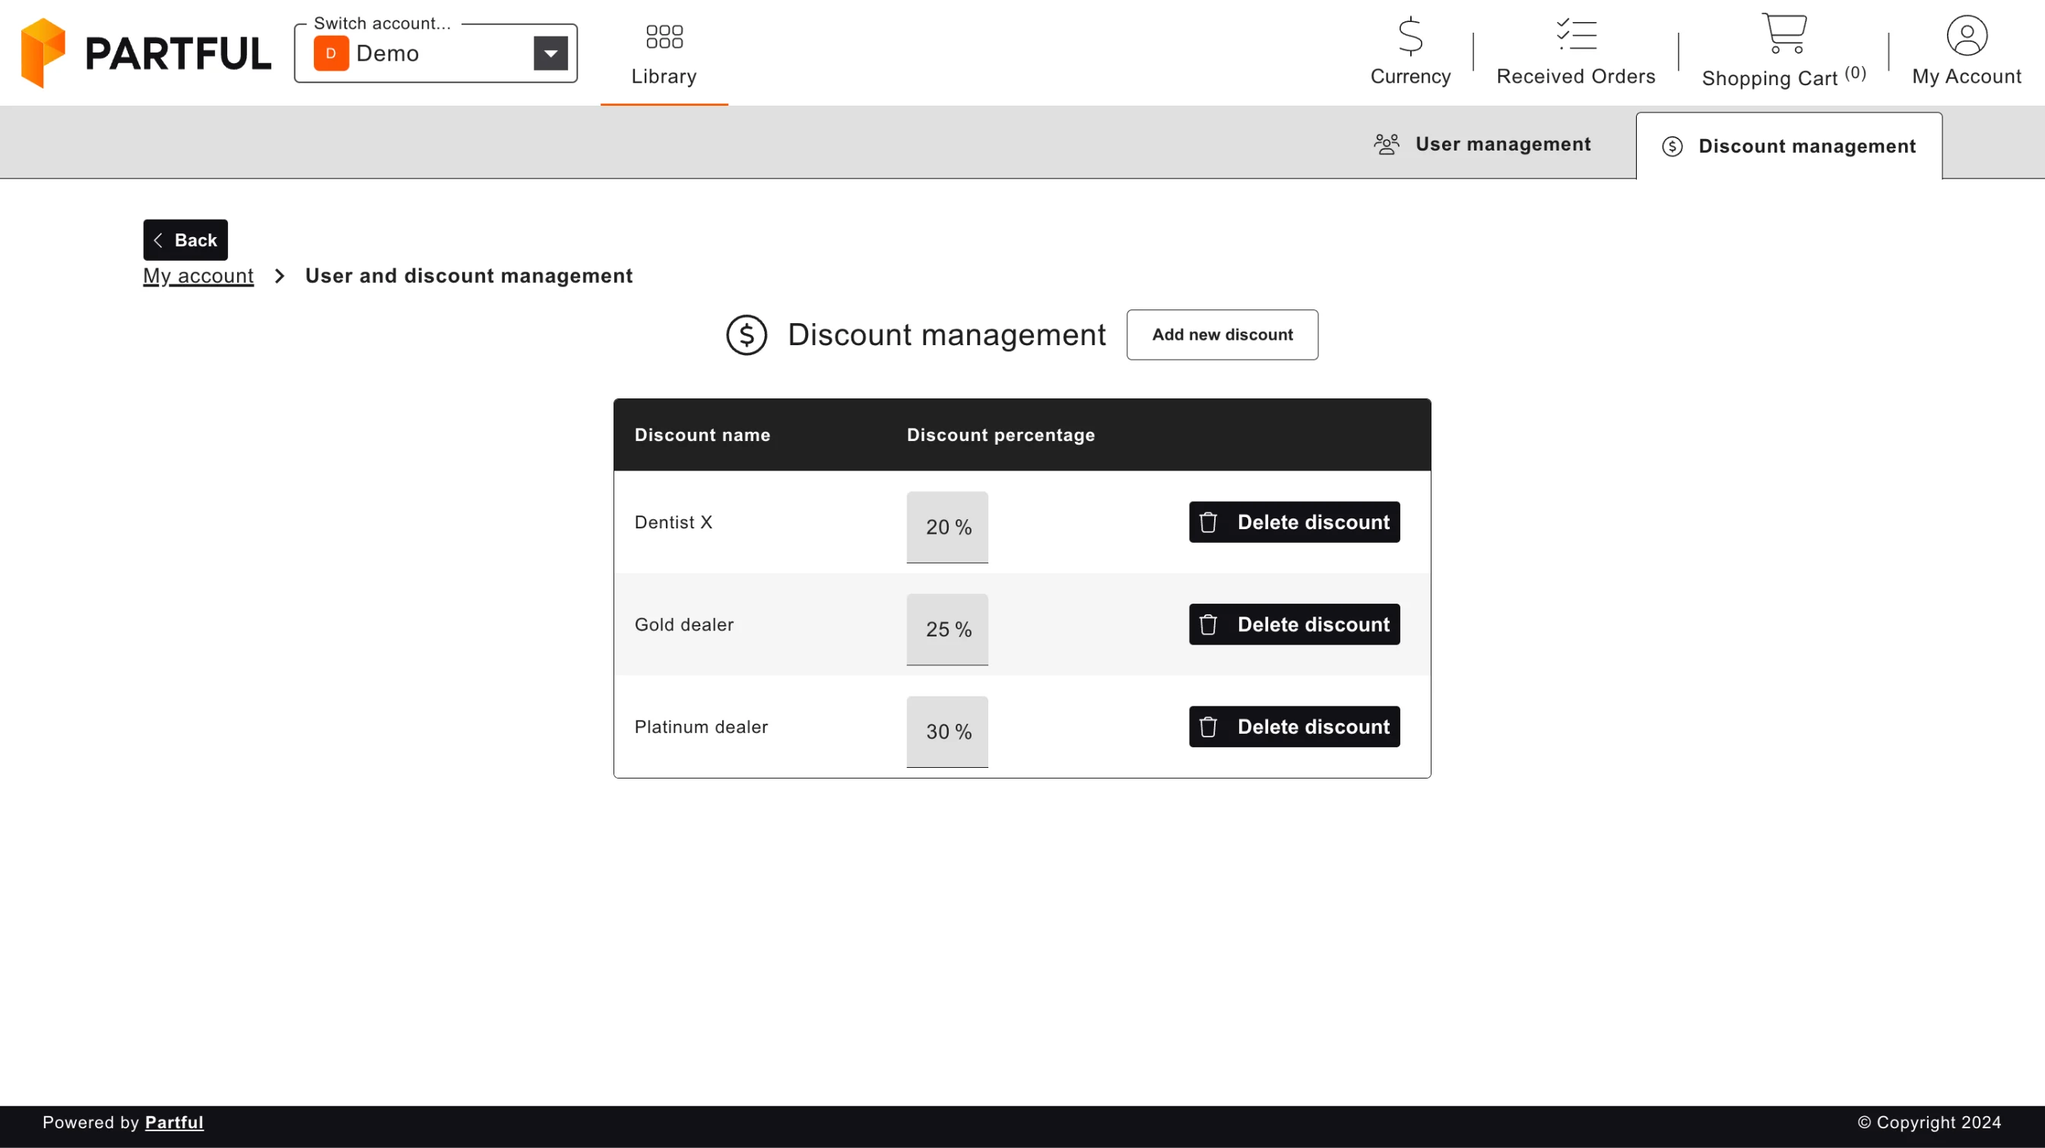Click the Discount percentage column header
This screenshot has height=1148, width=2045.
click(x=1000, y=435)
